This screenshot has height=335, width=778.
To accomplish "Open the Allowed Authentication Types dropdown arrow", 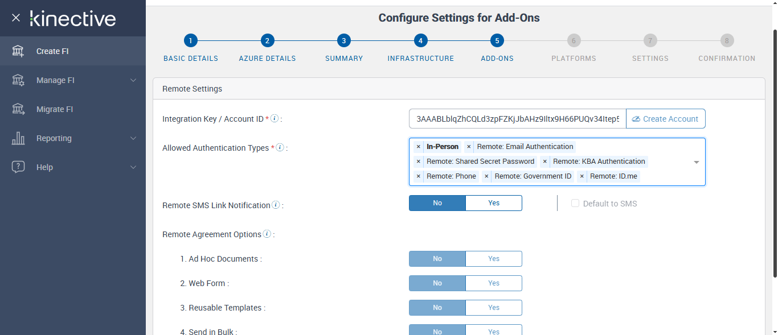I will point(696,162).
